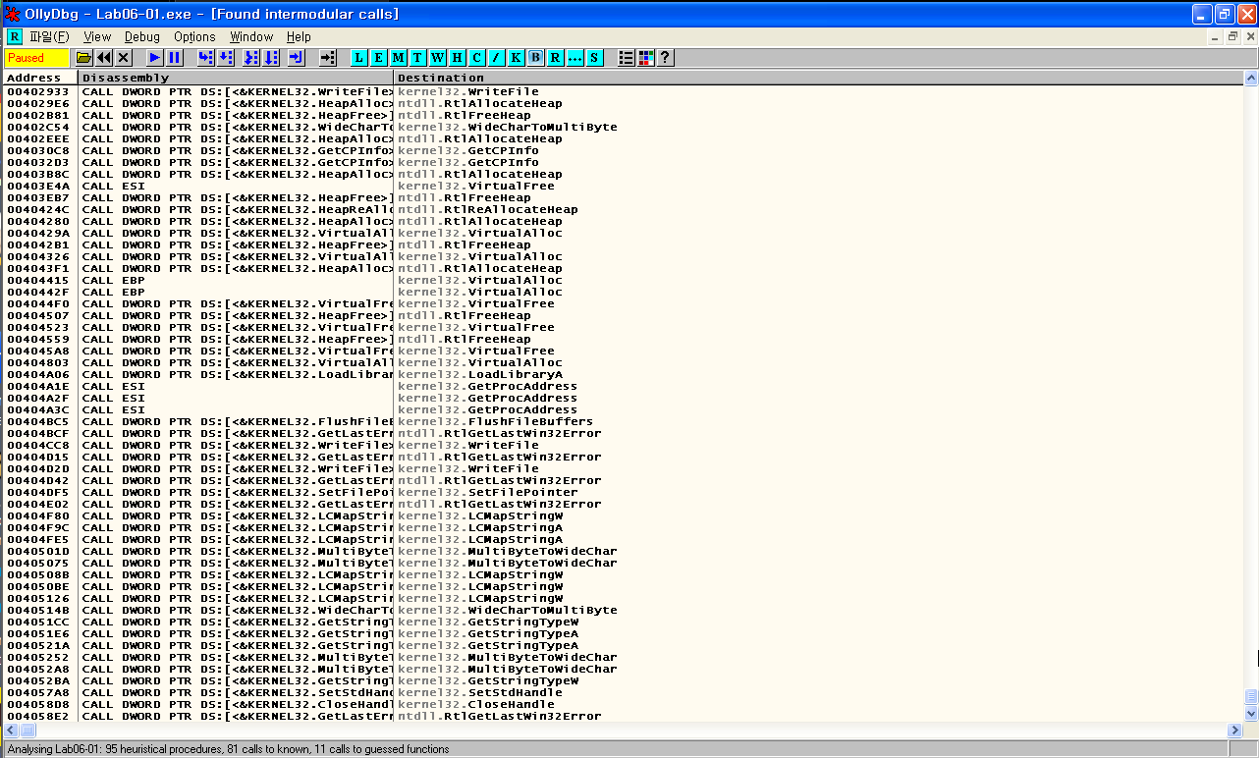This screenshot has height=758, width=1259.
Task: Open the Debug menu
Action: click(x=142, y=37)
